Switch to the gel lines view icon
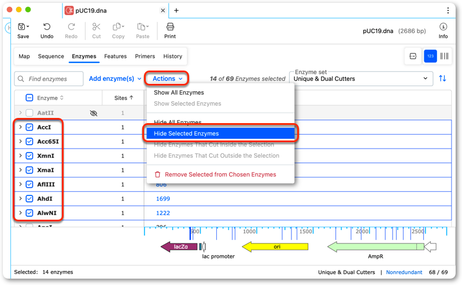This screenshot has width=462, height=285. pos(444,56)
